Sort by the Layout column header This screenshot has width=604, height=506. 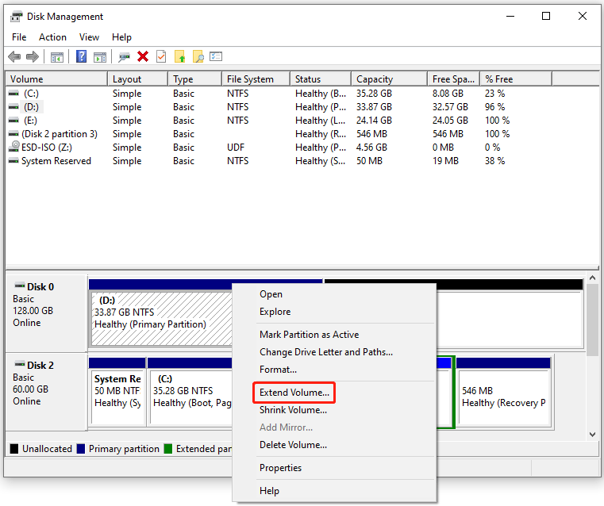(137, 79)
